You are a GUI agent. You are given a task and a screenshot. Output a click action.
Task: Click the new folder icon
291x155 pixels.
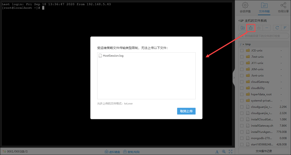pos(243,28)
